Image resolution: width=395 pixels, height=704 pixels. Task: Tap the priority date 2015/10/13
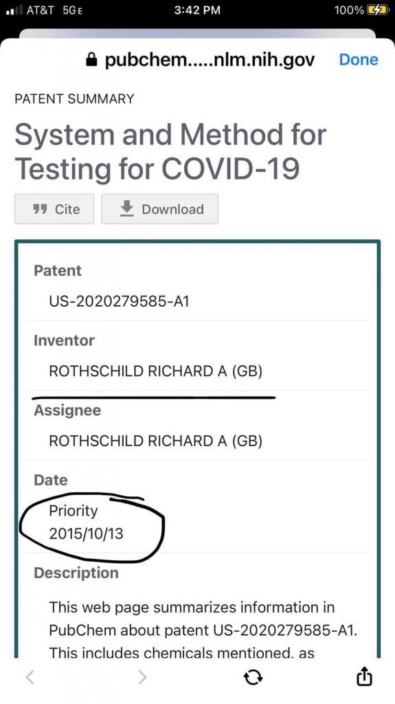tap(86, 533)
